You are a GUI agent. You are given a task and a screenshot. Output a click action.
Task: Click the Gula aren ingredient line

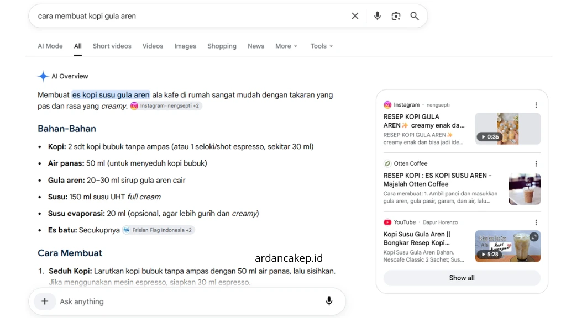coord(117,181)
